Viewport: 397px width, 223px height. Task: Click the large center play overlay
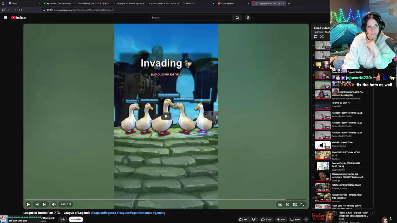point(166,116)
